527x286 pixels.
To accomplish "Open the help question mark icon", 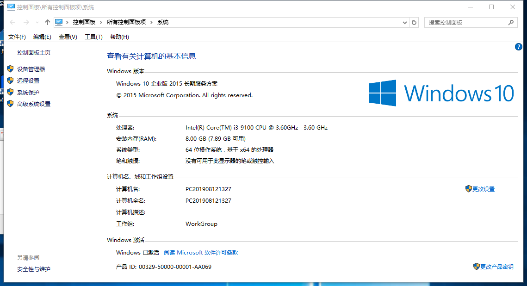I will point(518,47).
